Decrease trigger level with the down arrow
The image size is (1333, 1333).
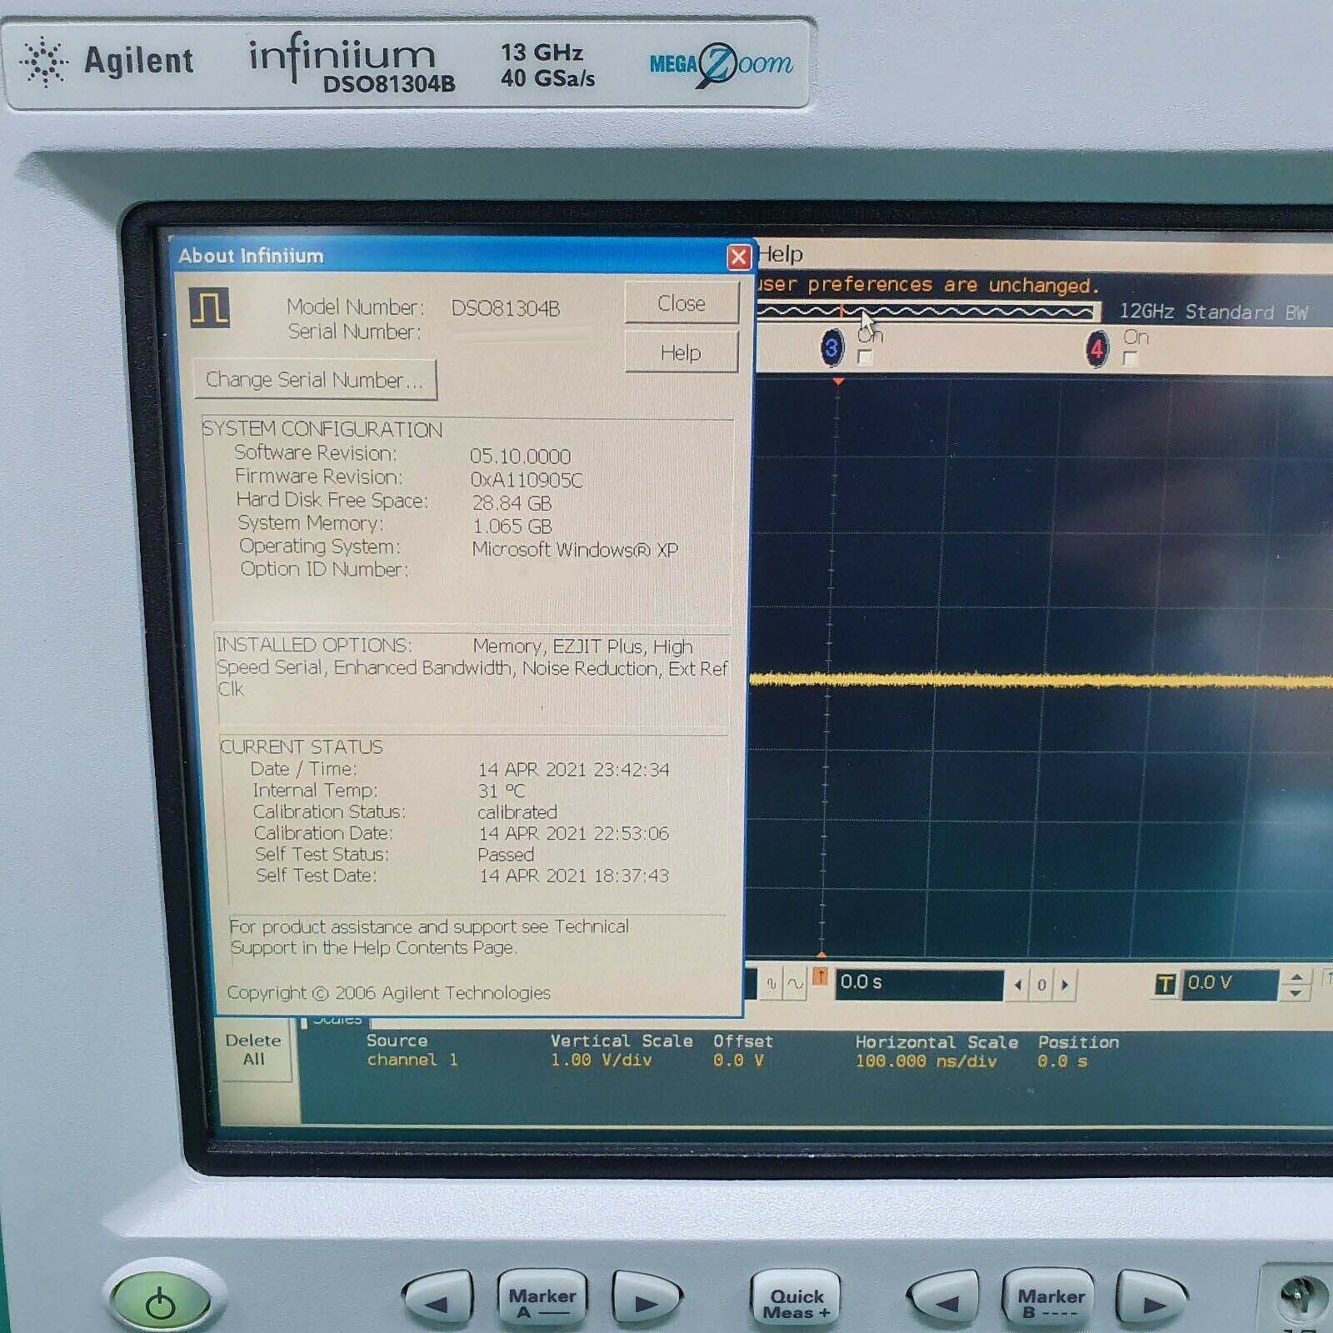coord(1296,992)
